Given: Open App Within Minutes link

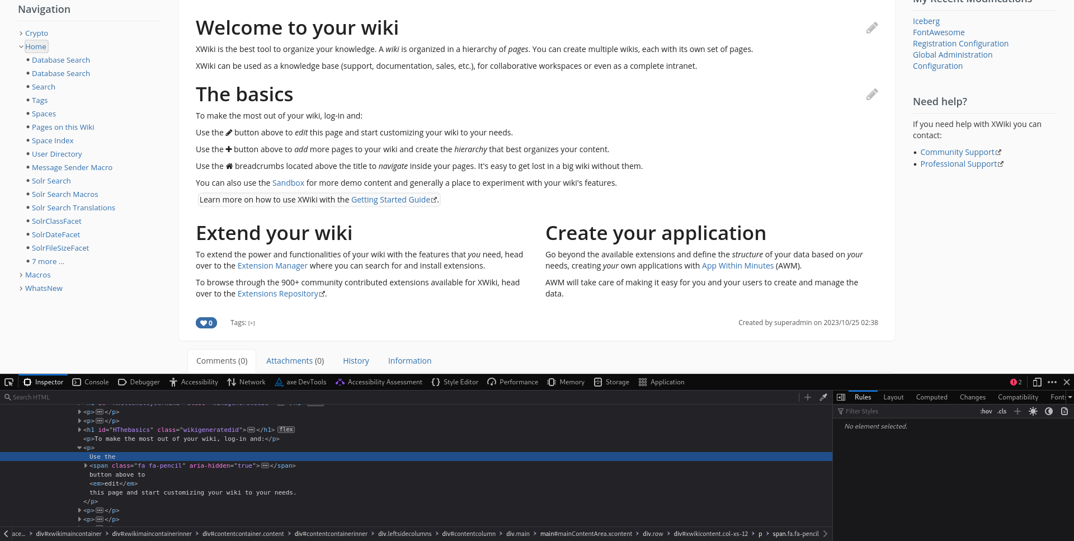Looking at the screenshot, I should coord(738,266).
